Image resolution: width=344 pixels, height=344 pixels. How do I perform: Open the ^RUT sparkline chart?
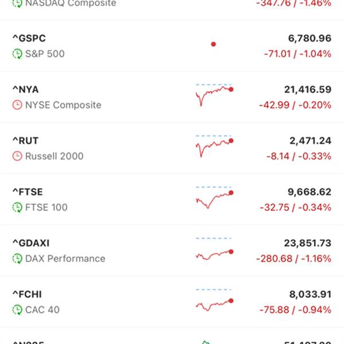coord(214,145)
